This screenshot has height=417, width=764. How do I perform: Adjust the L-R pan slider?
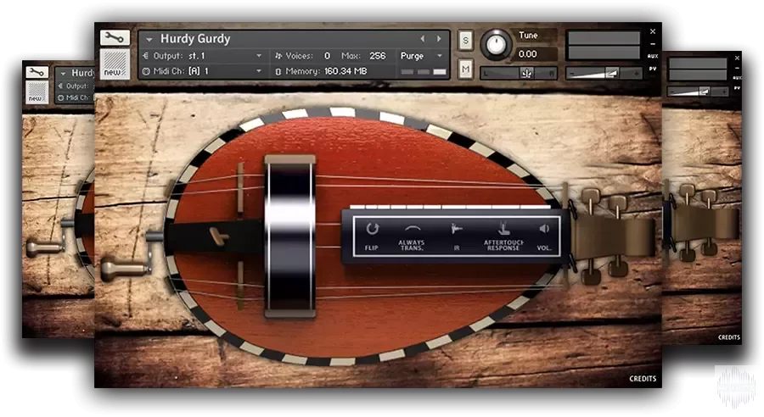(519, 74)
